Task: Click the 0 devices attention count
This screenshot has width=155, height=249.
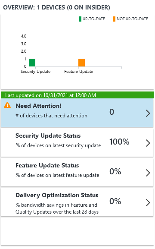Action: coord(112,112)
